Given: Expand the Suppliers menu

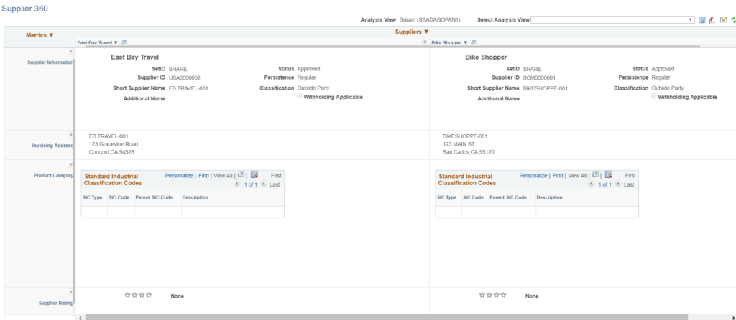Looking at the screenshot, I should 412,32.
